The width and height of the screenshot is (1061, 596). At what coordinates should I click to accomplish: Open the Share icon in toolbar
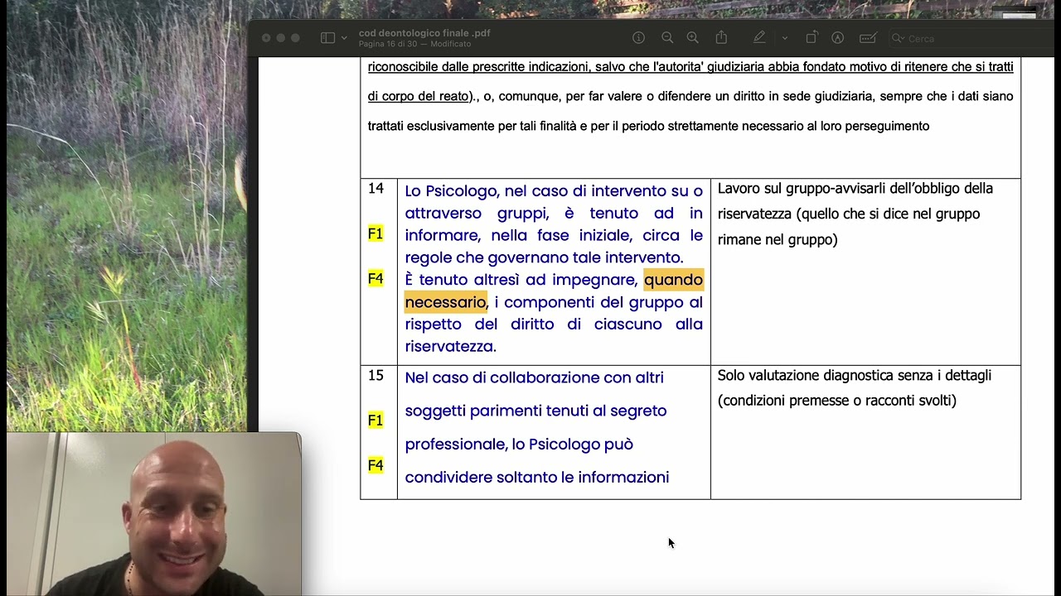(x=721, y=38)
